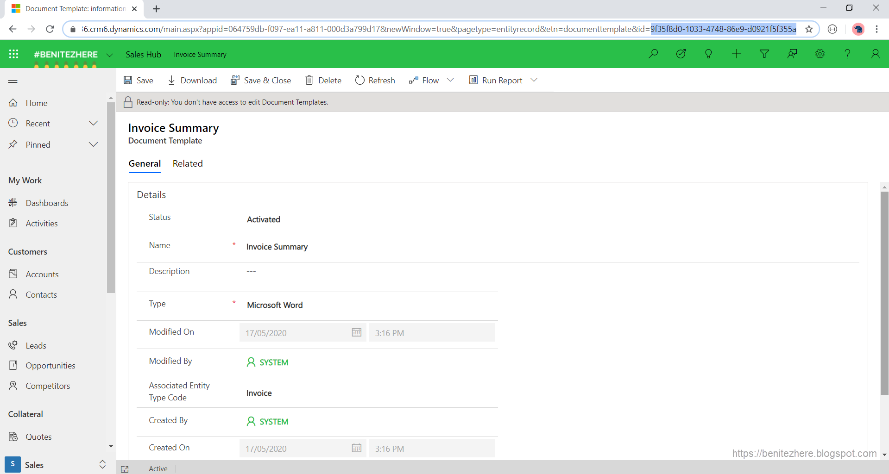Collapse the site map hamburger menu

pos(13,80)
